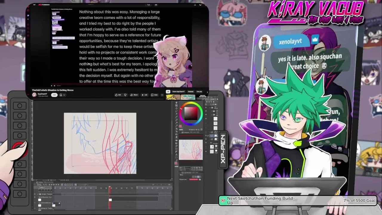The height and width of the screenshot is (215, 382).
Task: Toggle the notification bell for SquChanVT
Action: 61,95
